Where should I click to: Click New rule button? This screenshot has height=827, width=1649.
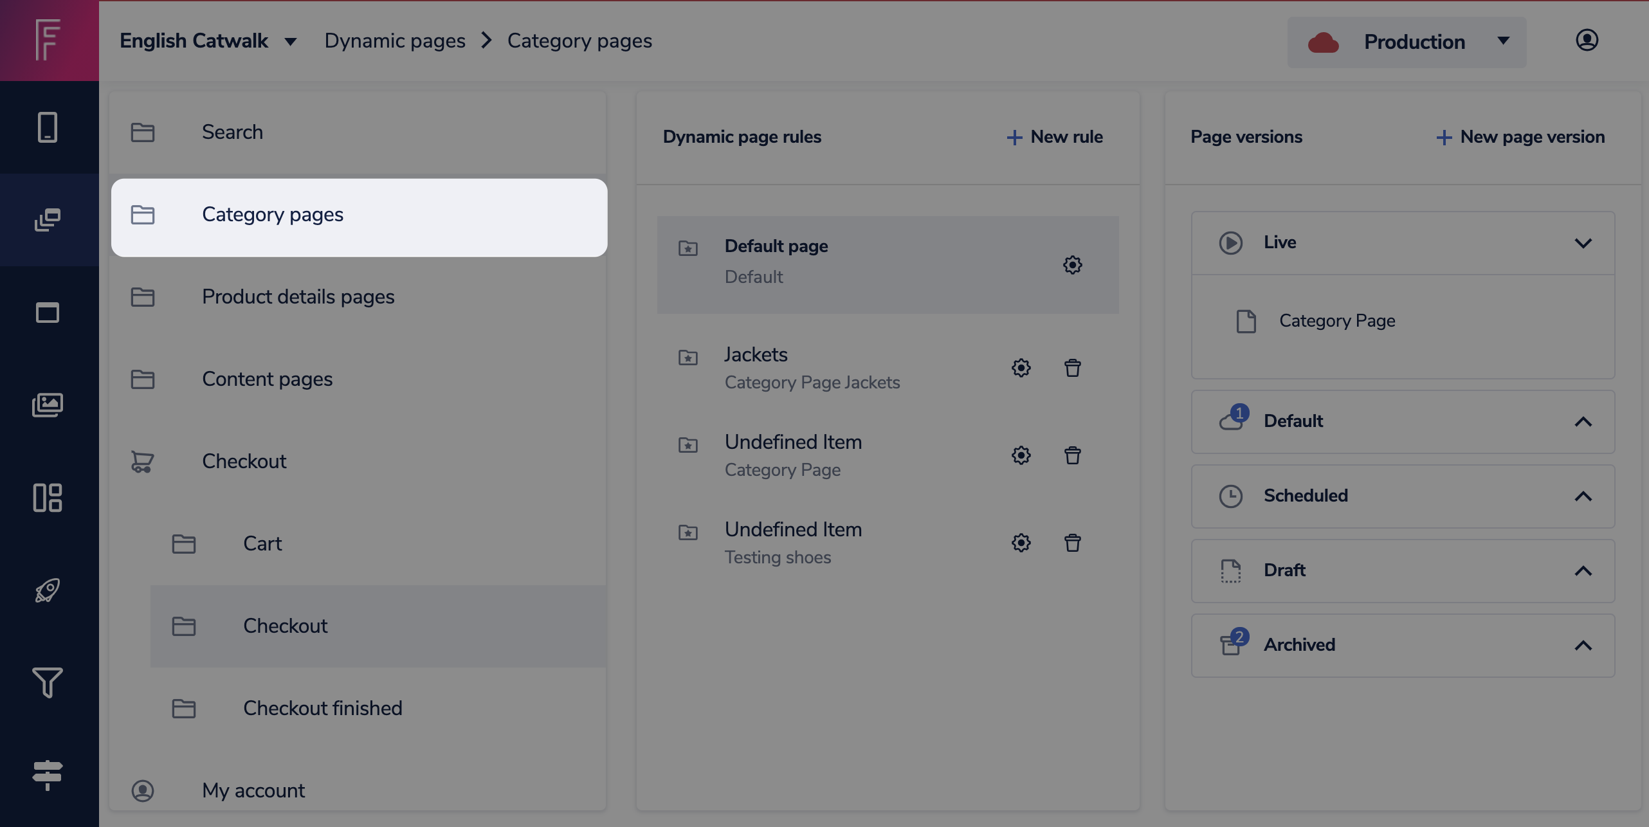pos(1055,137)
